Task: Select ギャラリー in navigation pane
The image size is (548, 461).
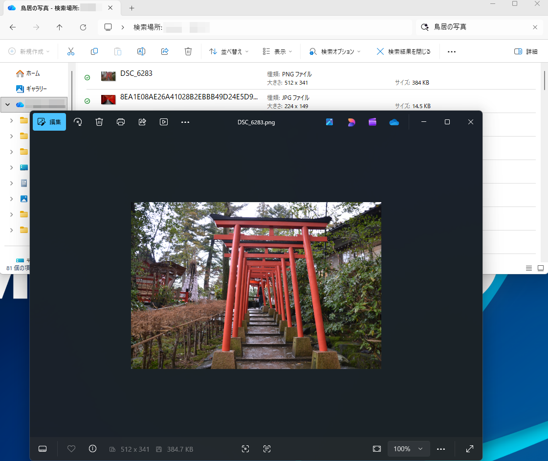Action: coord(31,89)
